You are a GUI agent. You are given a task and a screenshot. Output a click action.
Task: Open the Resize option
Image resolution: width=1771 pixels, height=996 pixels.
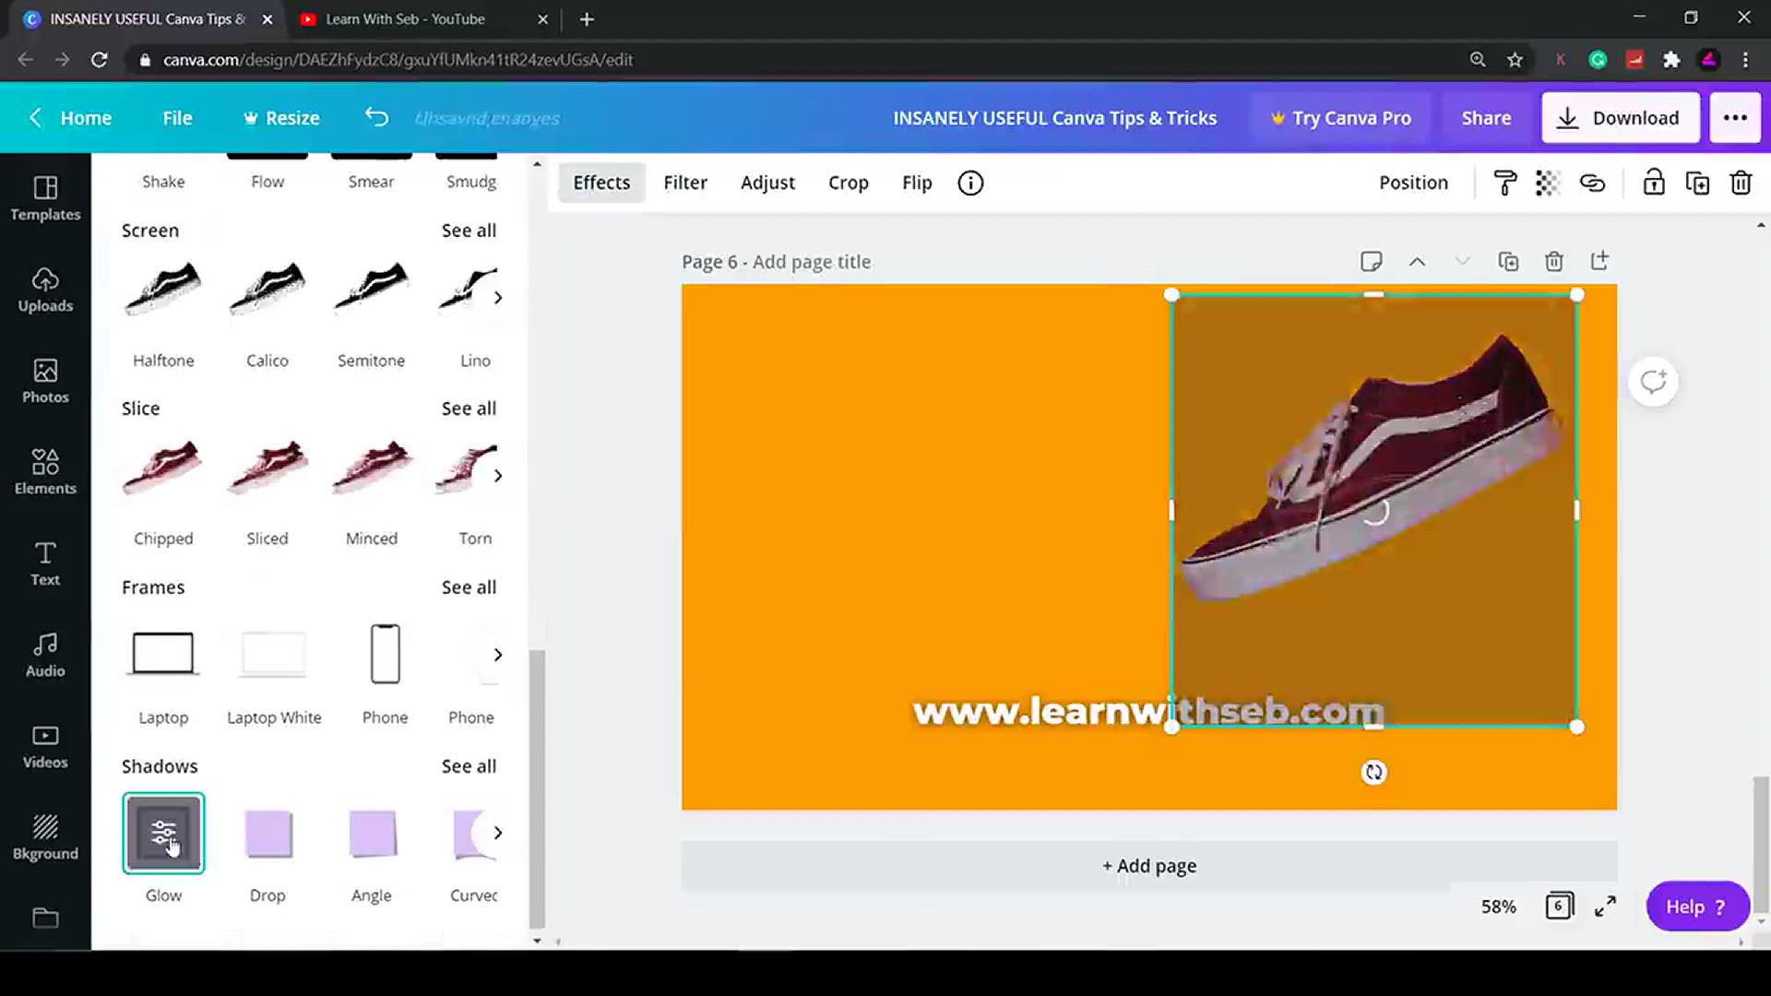281,117
